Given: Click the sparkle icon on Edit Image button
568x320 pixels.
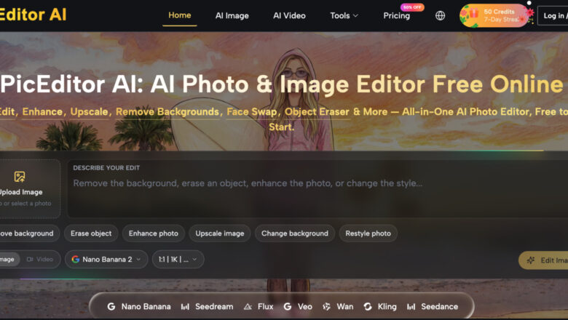Looking at the screenshot, I should click(531, 260).
